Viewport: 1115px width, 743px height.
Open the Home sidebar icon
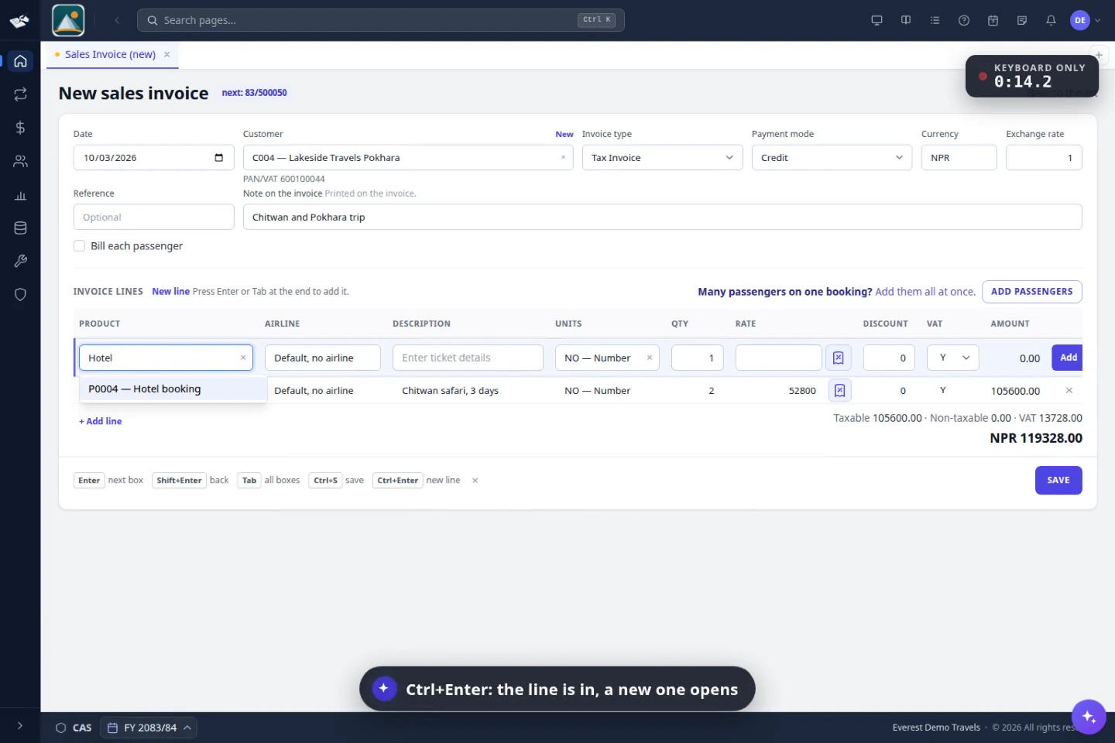coord(21,61)
